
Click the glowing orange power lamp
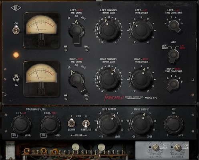click(16, 55)
